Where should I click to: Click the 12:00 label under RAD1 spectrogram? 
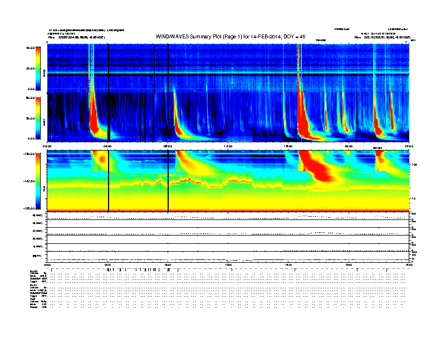pos(228,146)
